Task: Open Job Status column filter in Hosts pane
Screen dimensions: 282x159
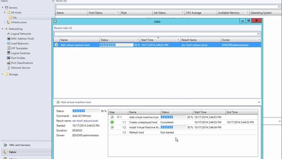Action: click(x=182, y=13)
